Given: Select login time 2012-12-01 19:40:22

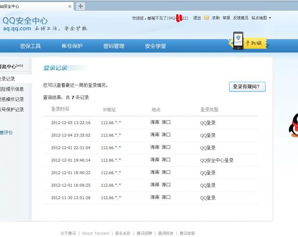Looking at the screenshot, I should click(71, 173).
